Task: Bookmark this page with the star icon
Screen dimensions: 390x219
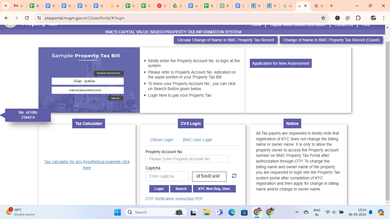Action: tap(323, 18)
